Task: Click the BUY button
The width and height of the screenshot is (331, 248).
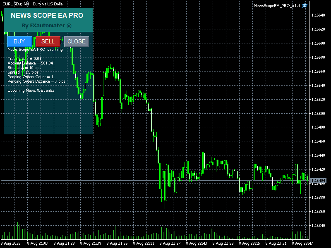Action: click(19, 41)
